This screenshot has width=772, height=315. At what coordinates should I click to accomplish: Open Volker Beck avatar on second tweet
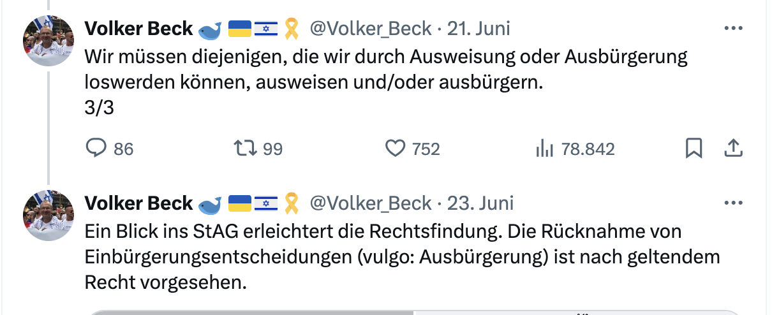coord(48,215)
